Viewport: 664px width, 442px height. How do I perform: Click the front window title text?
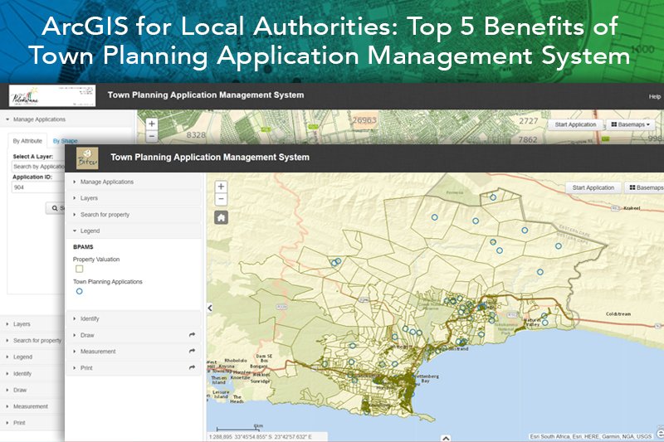pos(210,158)
